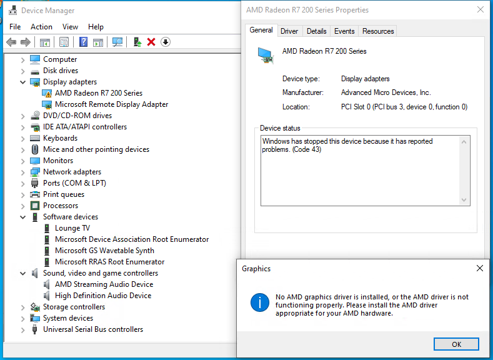Click the Device Manager title bar icon
Image resolution: width=493 pixels, height=360 pixels.
tap(12, 11)
